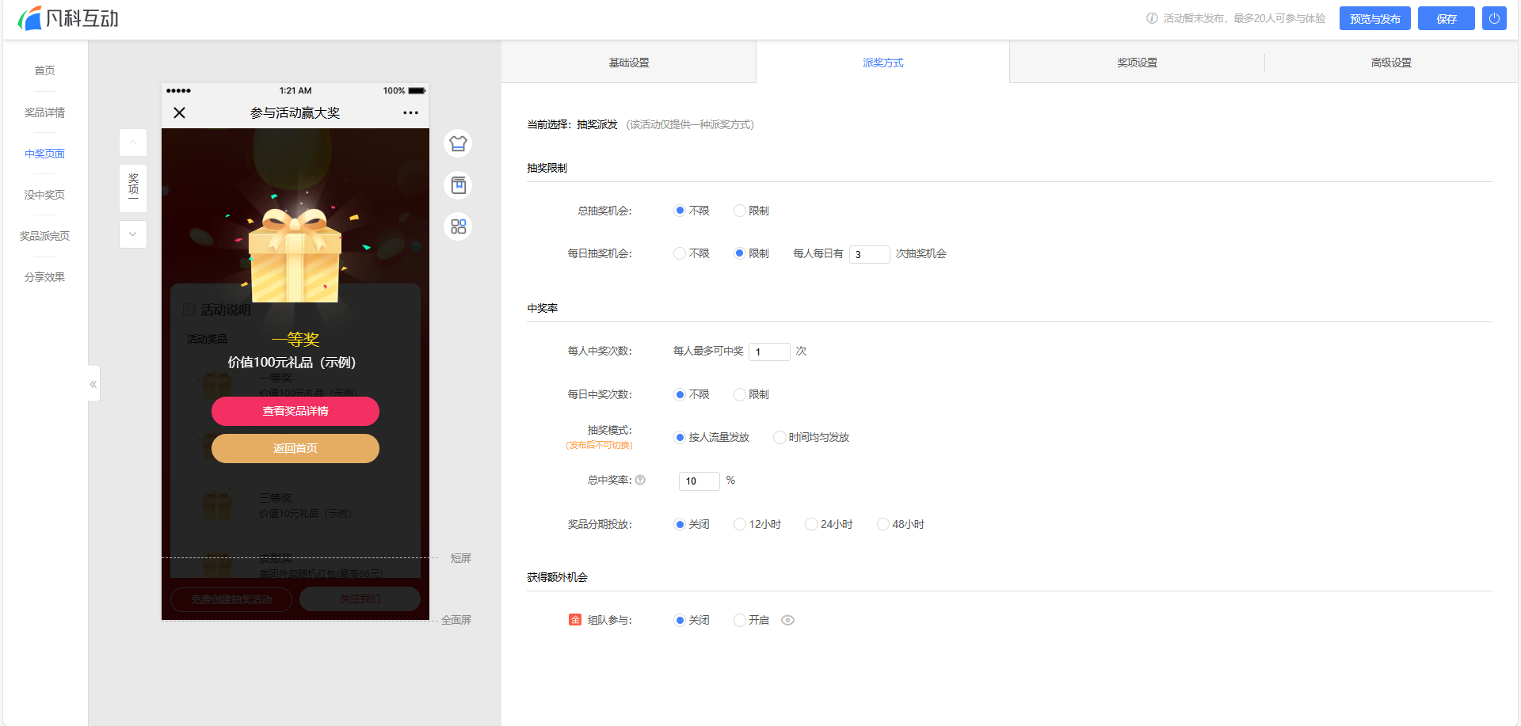Choose 时间均匀发放 lottery mode

point(780,437)
